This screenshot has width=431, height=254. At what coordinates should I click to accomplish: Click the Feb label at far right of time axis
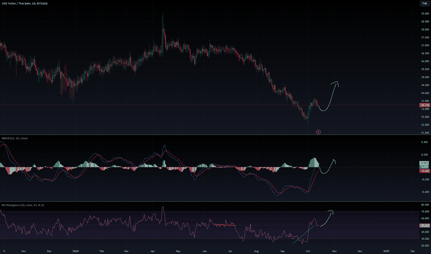tap(413, 251)
